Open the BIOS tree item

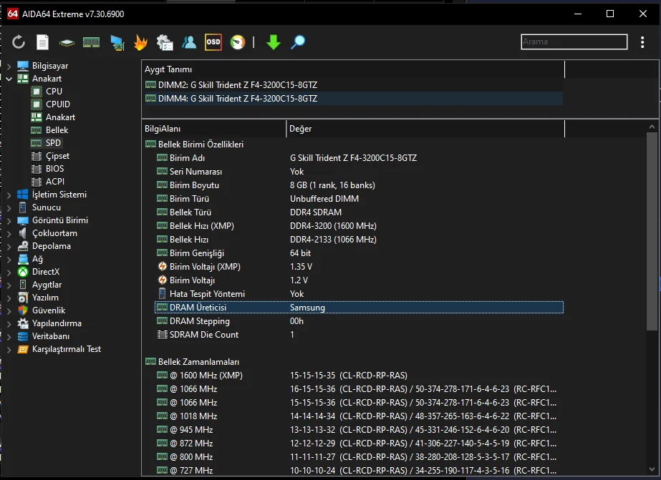coord(55,169)
